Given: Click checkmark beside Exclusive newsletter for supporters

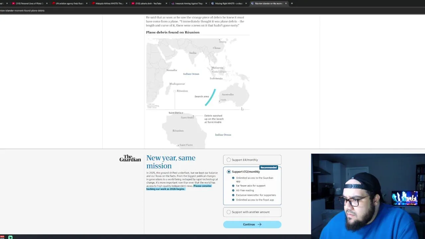Looking at the screenshot, I should click(233, 195).
